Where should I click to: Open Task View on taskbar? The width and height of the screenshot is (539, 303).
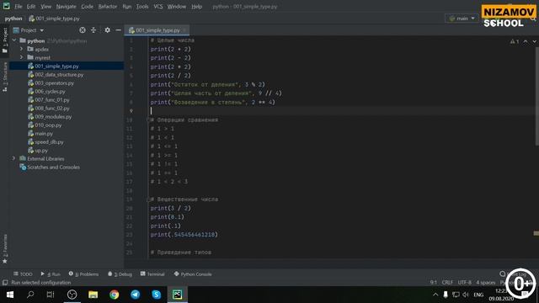tap(51, 295)
